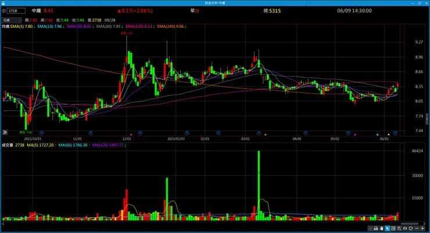
Task: Click the horizontal scrollbar thumb below volume chart
Action: pos(410,224)
